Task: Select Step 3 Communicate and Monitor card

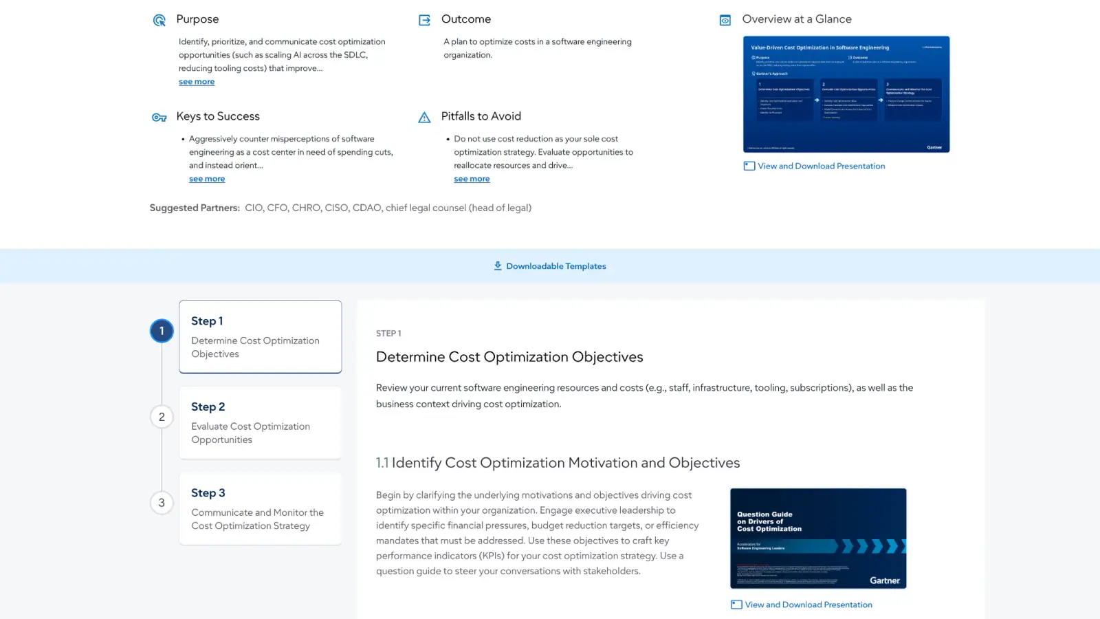Action: (x=261, y=508)
